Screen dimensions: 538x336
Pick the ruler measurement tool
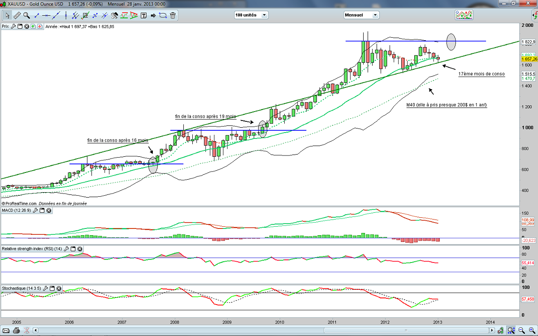(17, 15)
